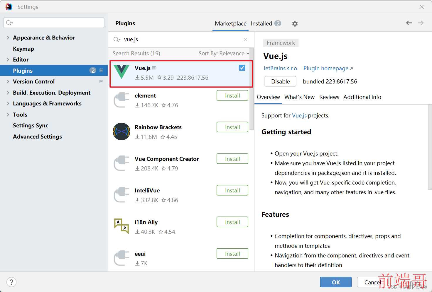Go forward with the right arrow

tap(421, 23)
